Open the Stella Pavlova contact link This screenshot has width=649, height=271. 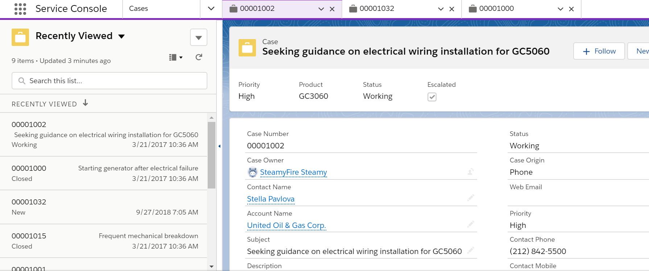271,199
